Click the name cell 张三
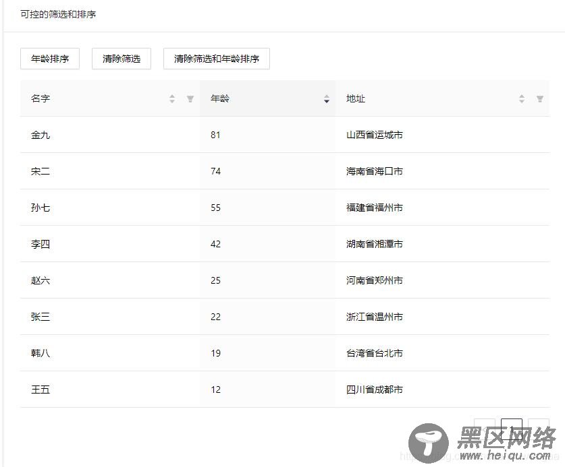The image size is (565, 467). (x=41, y=317)
